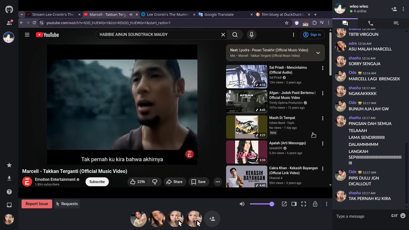Share the video via Share button
Viewport: 409px width, 230px height.
(x=175, y=182)
